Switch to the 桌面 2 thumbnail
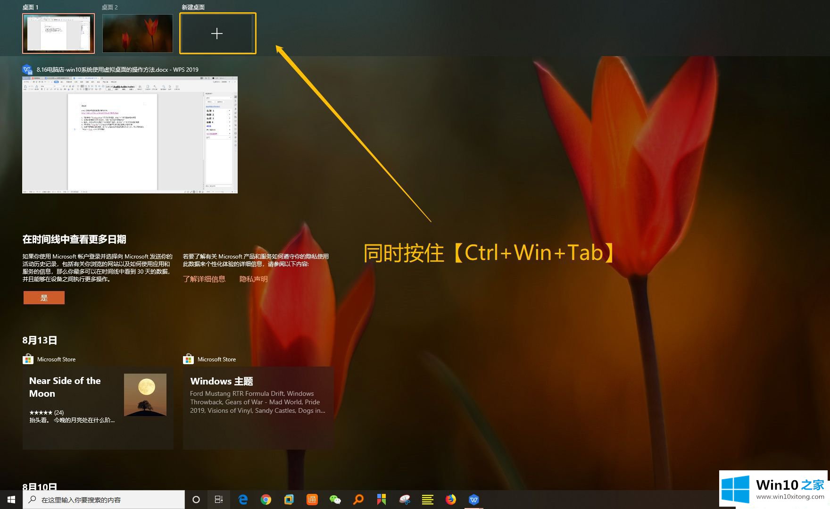Screen dimensions: 830x509 click(138, 33)
